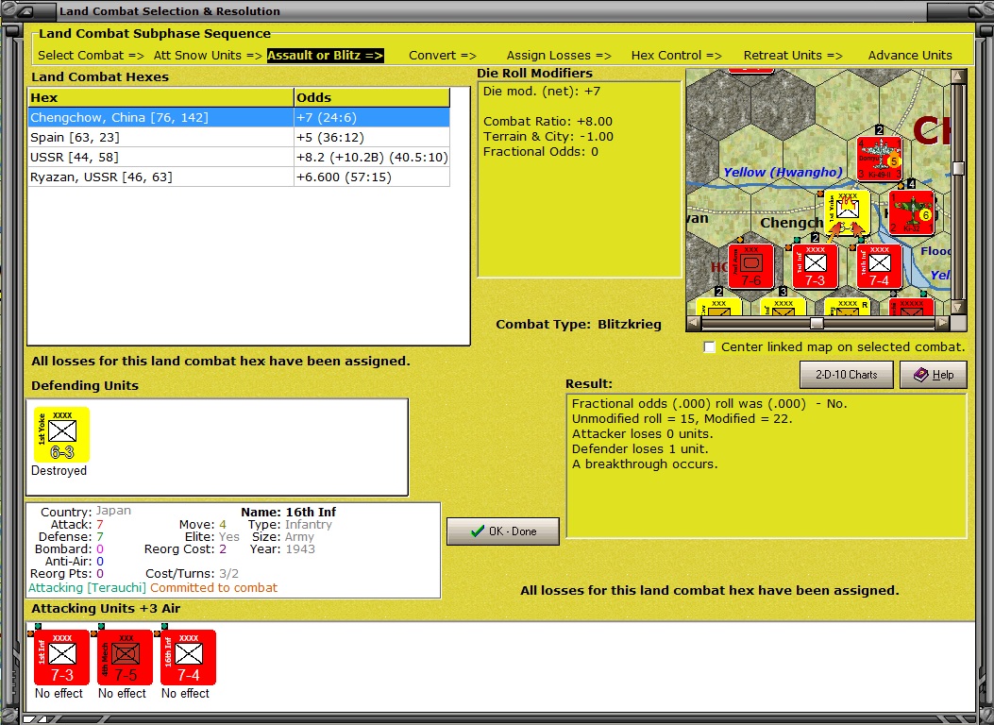Click the Hex column header
The width and height of the screenshot is (994, 725).
coord(161,97)
